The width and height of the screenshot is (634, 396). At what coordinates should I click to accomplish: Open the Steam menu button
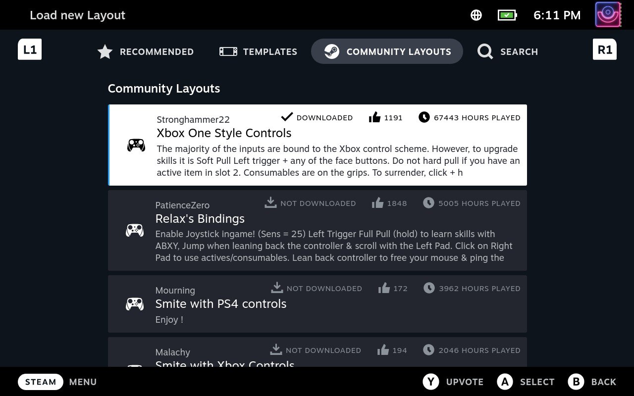[x=41, y=382]
